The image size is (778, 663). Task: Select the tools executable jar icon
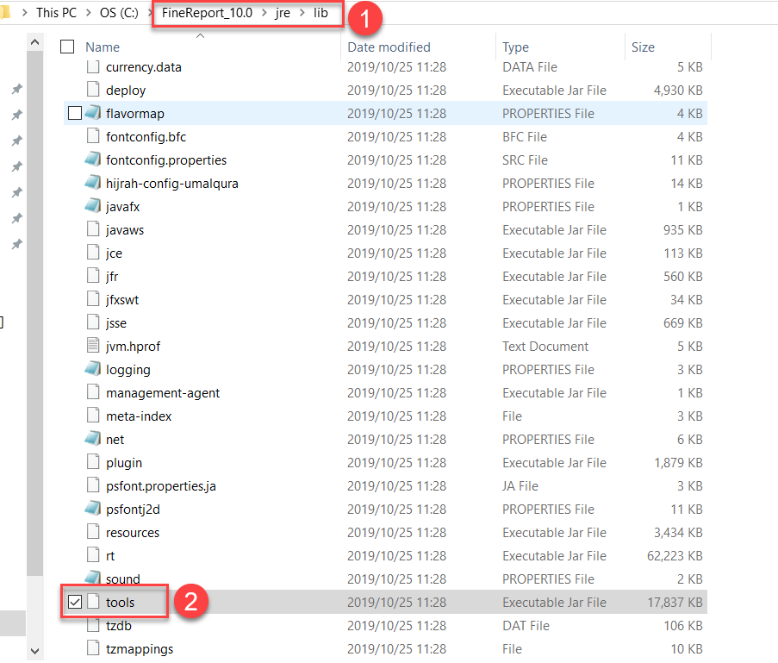click(95, 602)
